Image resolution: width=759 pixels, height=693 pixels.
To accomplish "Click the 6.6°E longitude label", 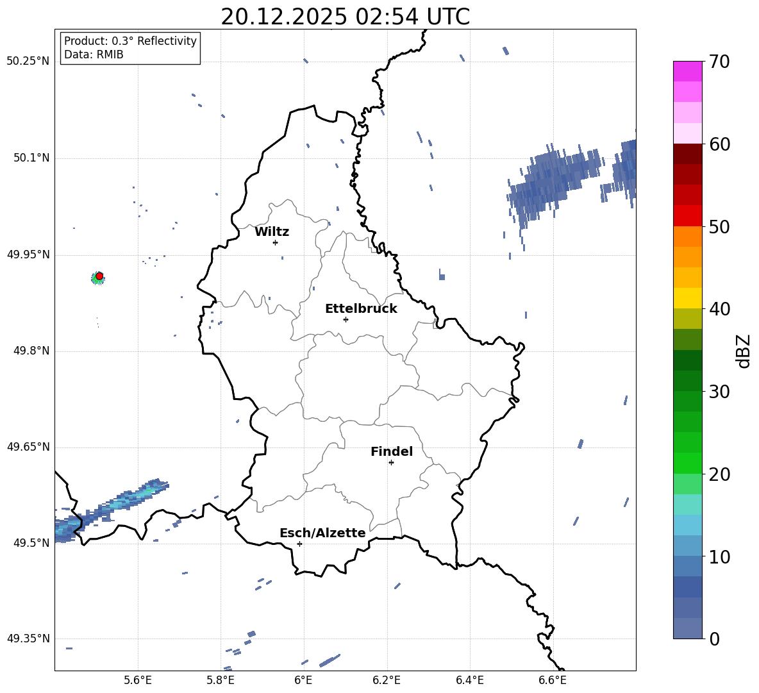I will point(553,681).
